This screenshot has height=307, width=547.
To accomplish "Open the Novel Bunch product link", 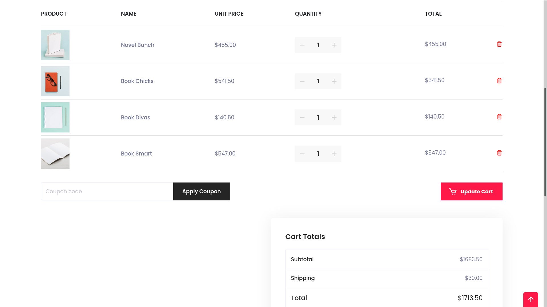I will point(138,45).
